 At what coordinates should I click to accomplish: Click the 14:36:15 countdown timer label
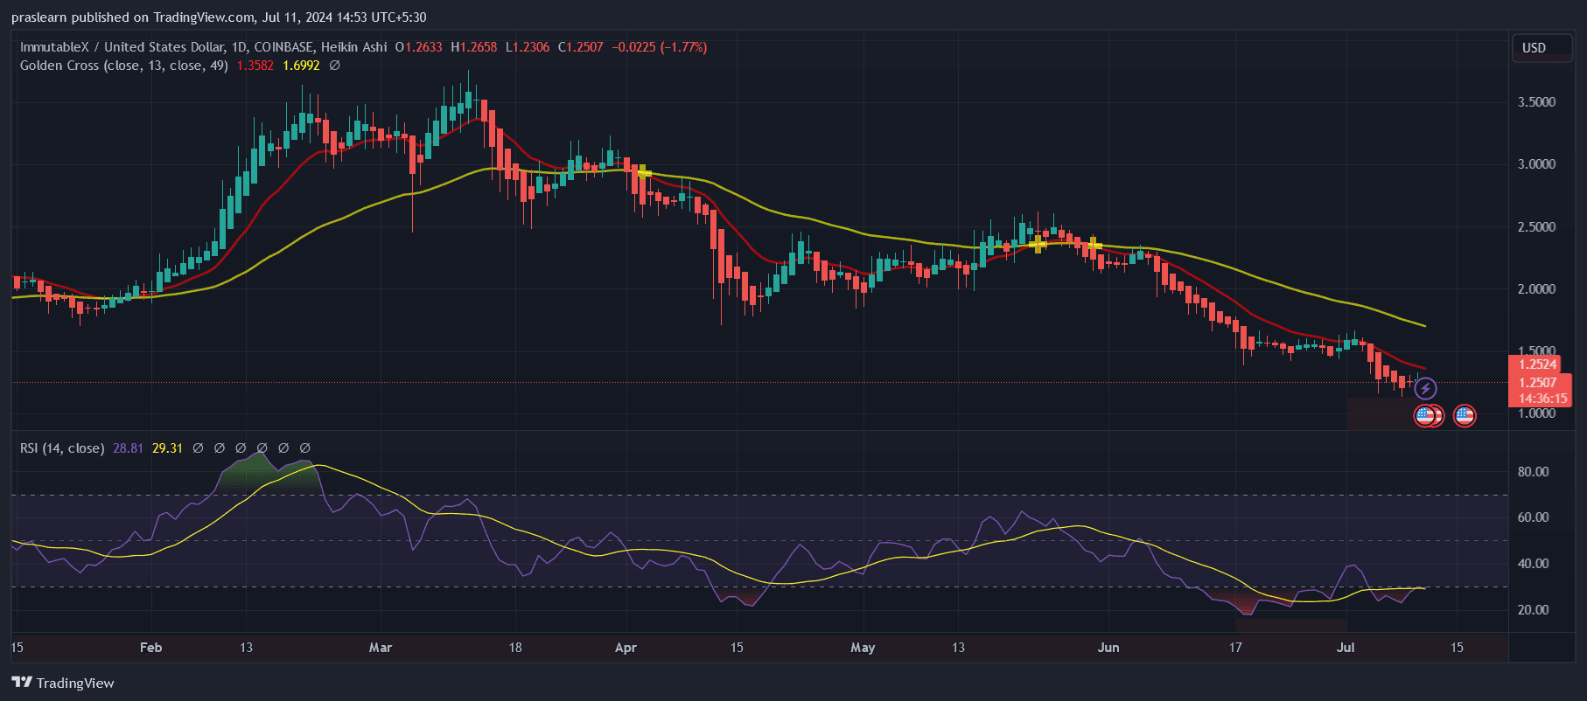pyautogui.click(x=1542, y=399)
